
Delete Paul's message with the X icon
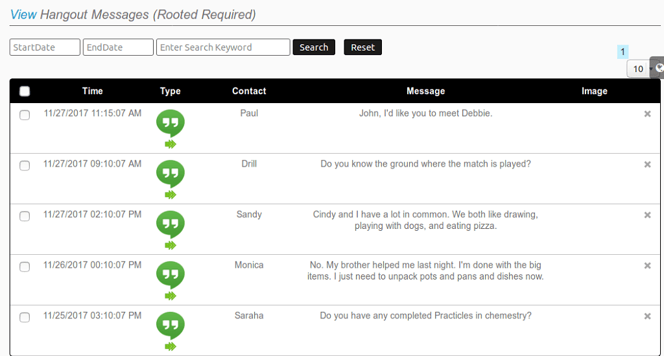[647, 113]
